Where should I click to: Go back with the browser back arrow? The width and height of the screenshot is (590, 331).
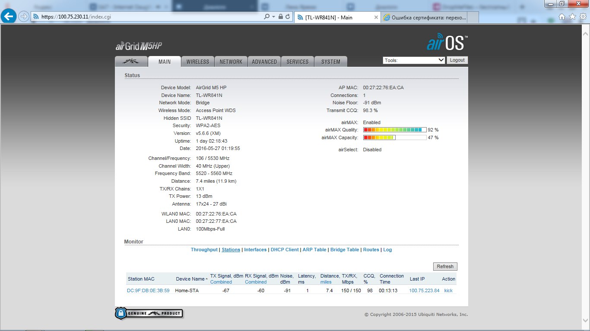coord(9,16)
